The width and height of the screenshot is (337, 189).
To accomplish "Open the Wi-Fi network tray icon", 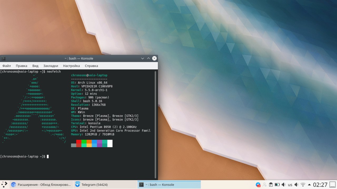I will pyautogui.click(x=303, y=185).
